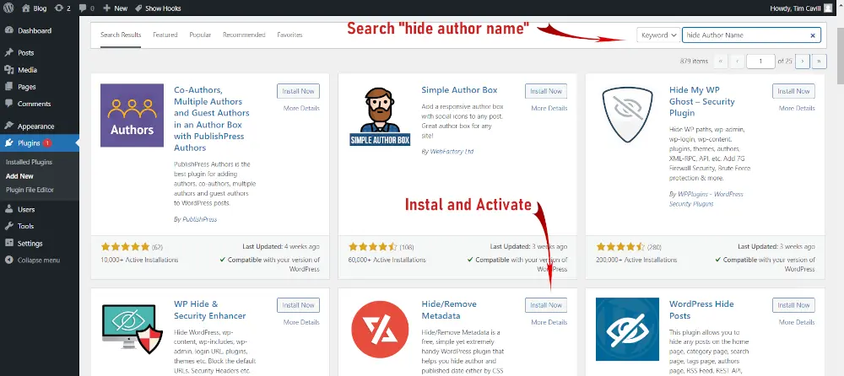The image size is (844, 376).
Task: Click the current page number field
Action: [x=760, y=61]
